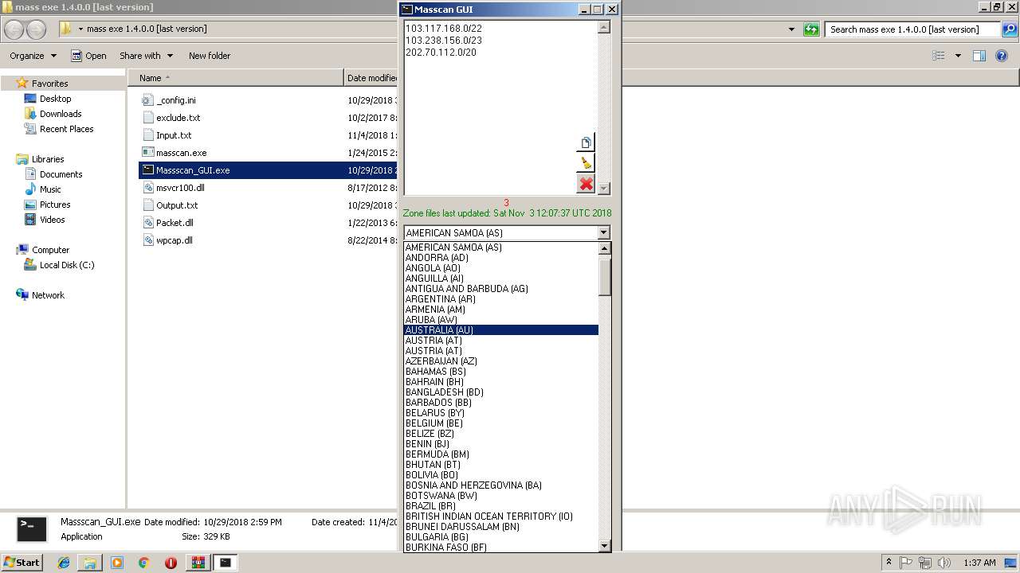Toggle the preview pane icon

click(x=979, y=56)
